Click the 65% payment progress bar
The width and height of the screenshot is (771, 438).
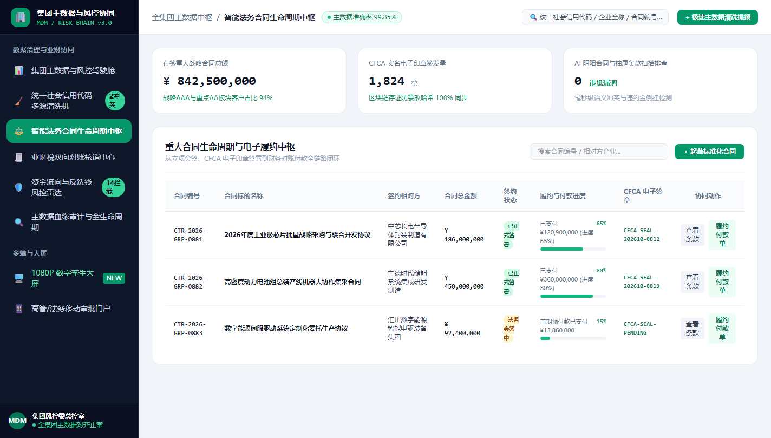coord(573,249)
